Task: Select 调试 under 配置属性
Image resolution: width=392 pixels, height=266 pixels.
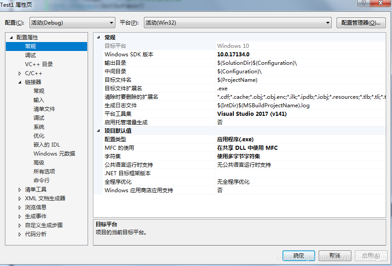Action: pos(30,55)
